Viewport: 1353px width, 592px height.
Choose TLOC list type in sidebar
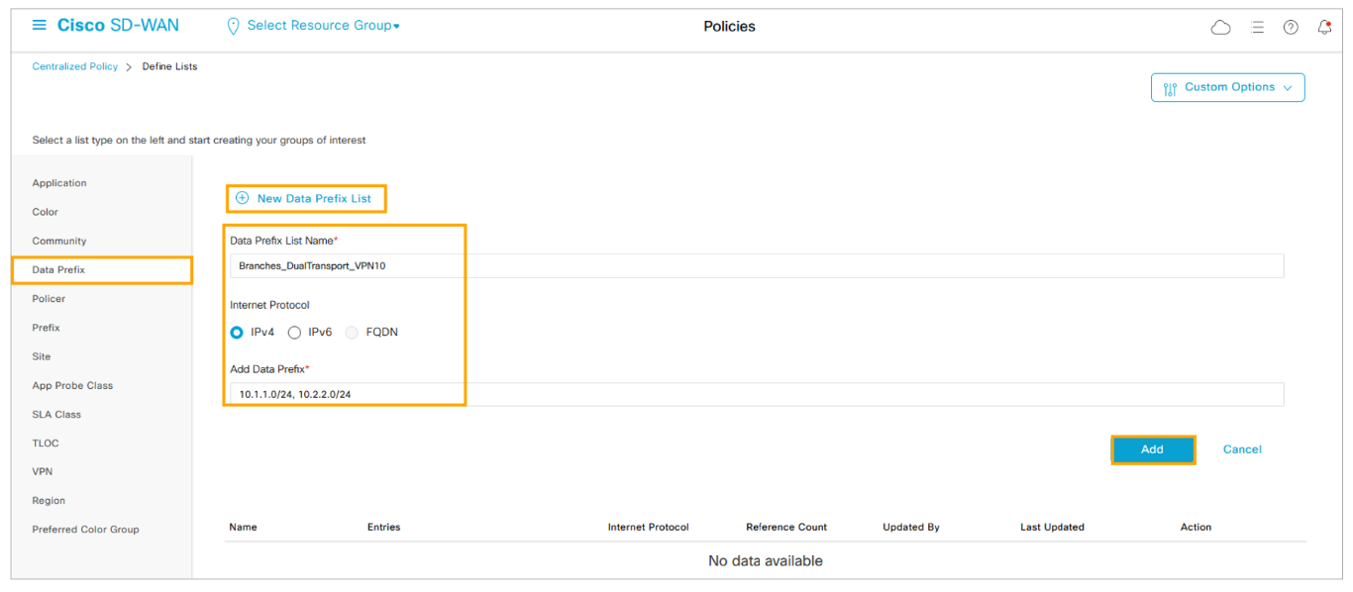(x=46, y=443)
